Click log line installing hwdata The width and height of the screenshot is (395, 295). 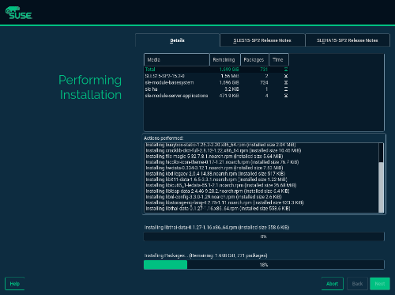click(x=214, y=168)
